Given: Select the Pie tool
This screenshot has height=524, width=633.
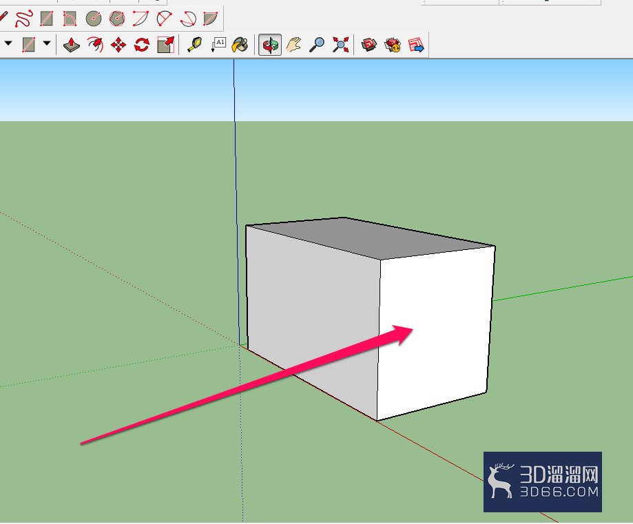Looking at the screenshot, I should 211,19.
